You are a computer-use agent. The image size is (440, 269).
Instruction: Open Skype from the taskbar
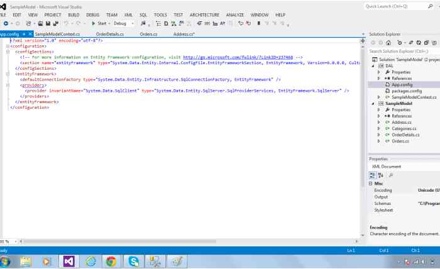click(134, 261)
